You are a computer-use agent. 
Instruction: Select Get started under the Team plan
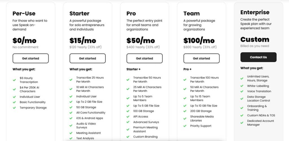[202, 58]
